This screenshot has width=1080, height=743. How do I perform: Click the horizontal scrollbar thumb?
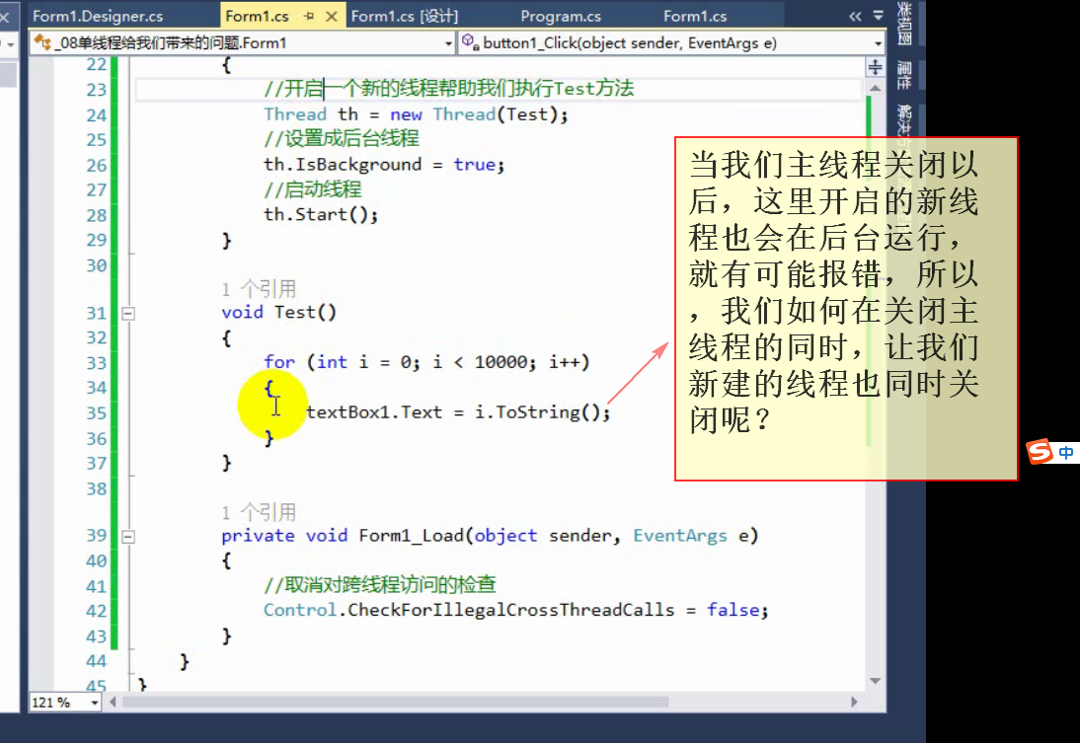(395, 702)
